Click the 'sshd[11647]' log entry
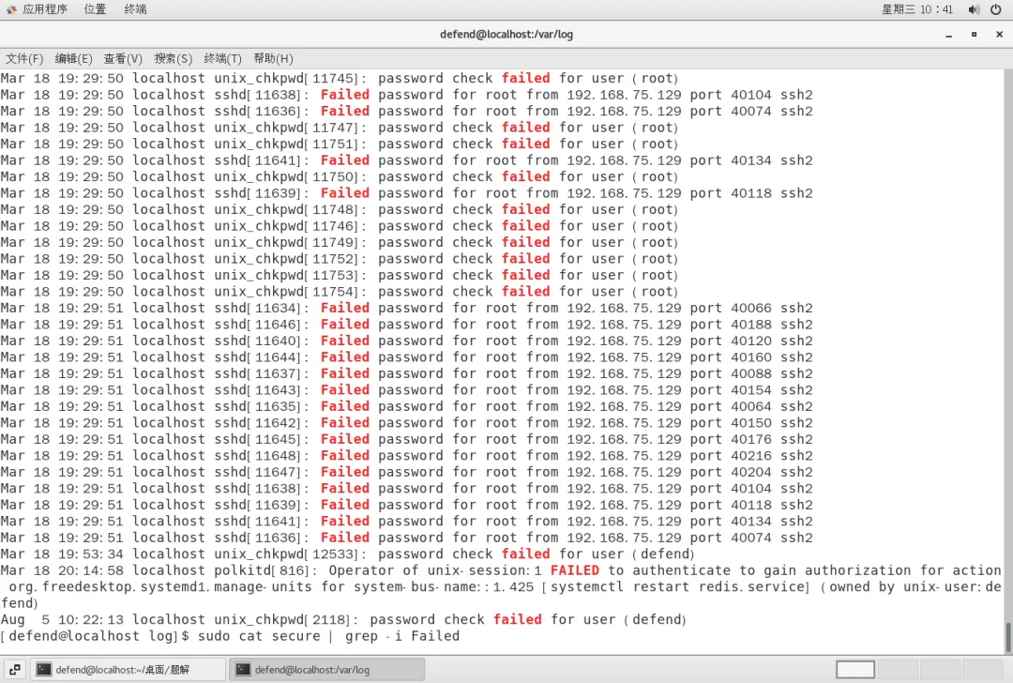 point(258,472)
